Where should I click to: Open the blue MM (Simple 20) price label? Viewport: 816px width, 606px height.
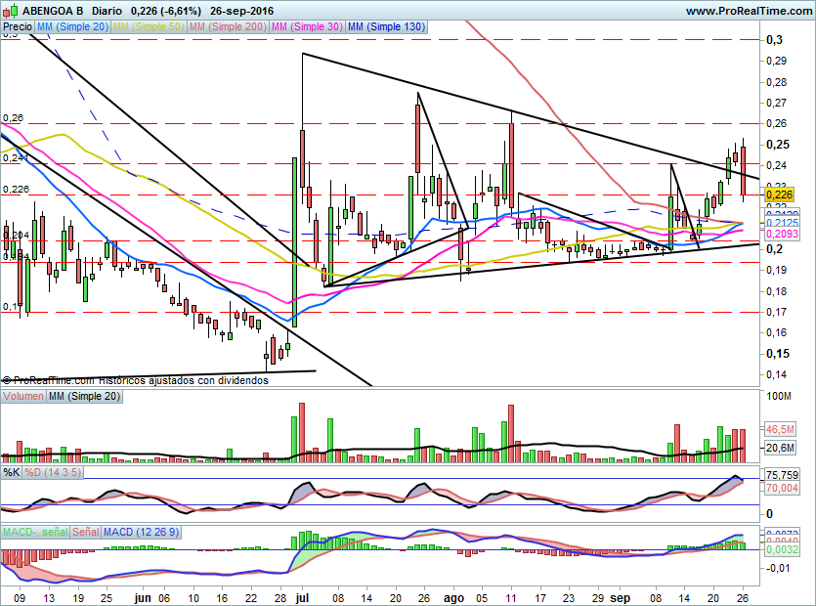coord(72,27)
